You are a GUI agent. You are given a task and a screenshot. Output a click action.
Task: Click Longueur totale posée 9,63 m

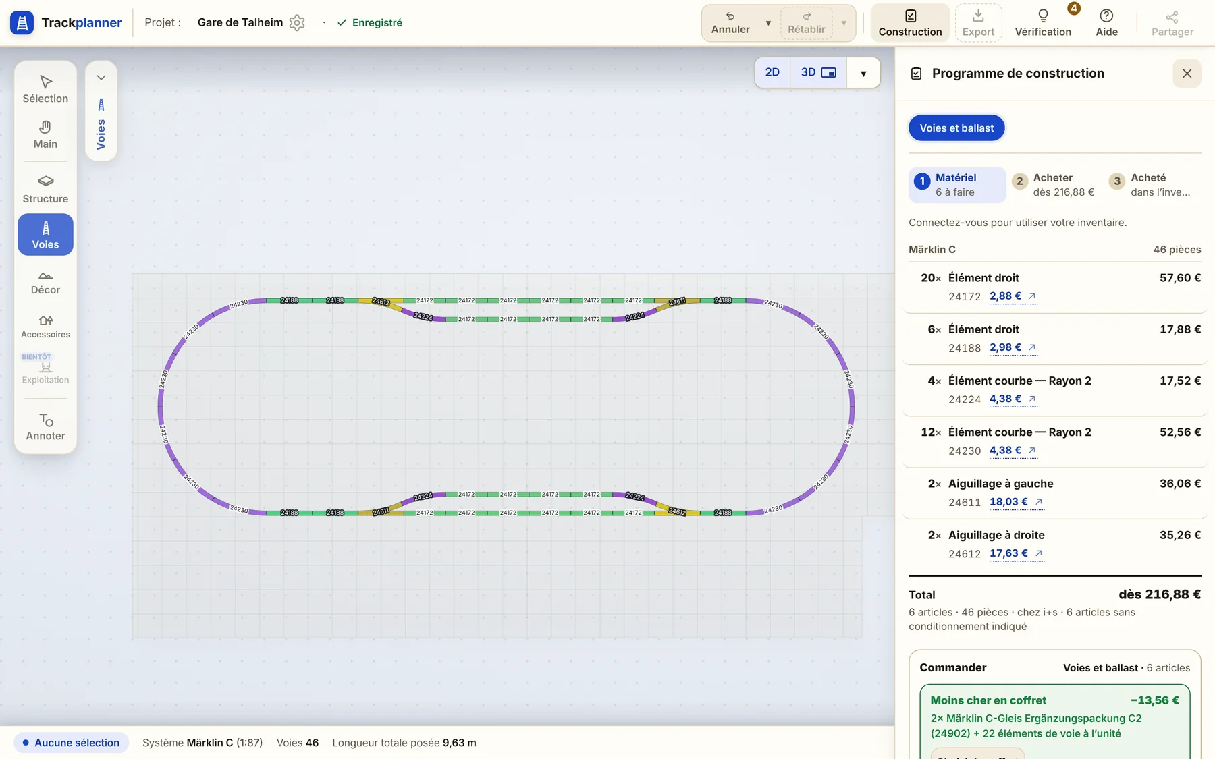point(404,743)
